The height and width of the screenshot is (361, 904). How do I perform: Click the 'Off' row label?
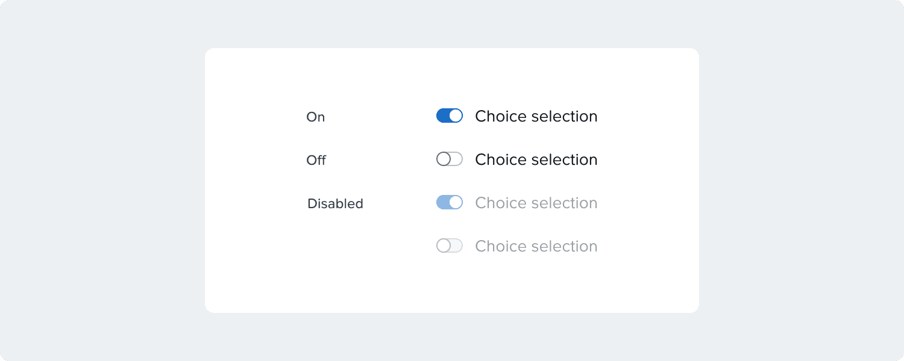[316, 160]
